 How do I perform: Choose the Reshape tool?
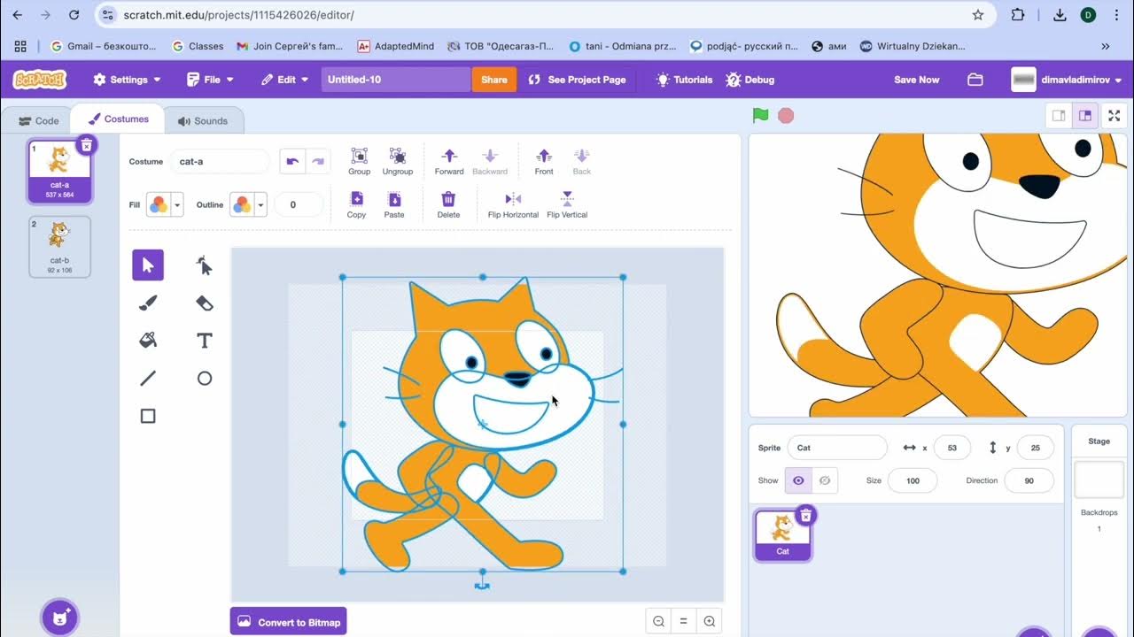click(205, 265)
